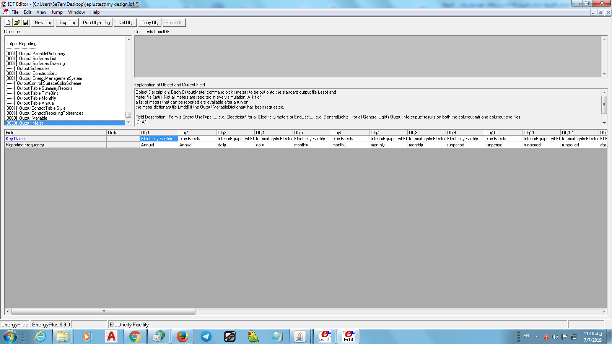Switch to EP-Launch taskbar item
Screen dimensions: 612x344
click(325, 337)
